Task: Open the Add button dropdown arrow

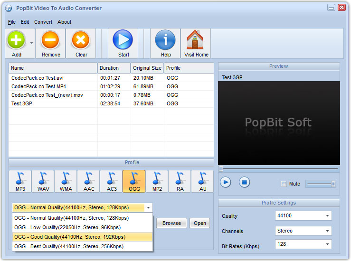Action: click(31, 43)
